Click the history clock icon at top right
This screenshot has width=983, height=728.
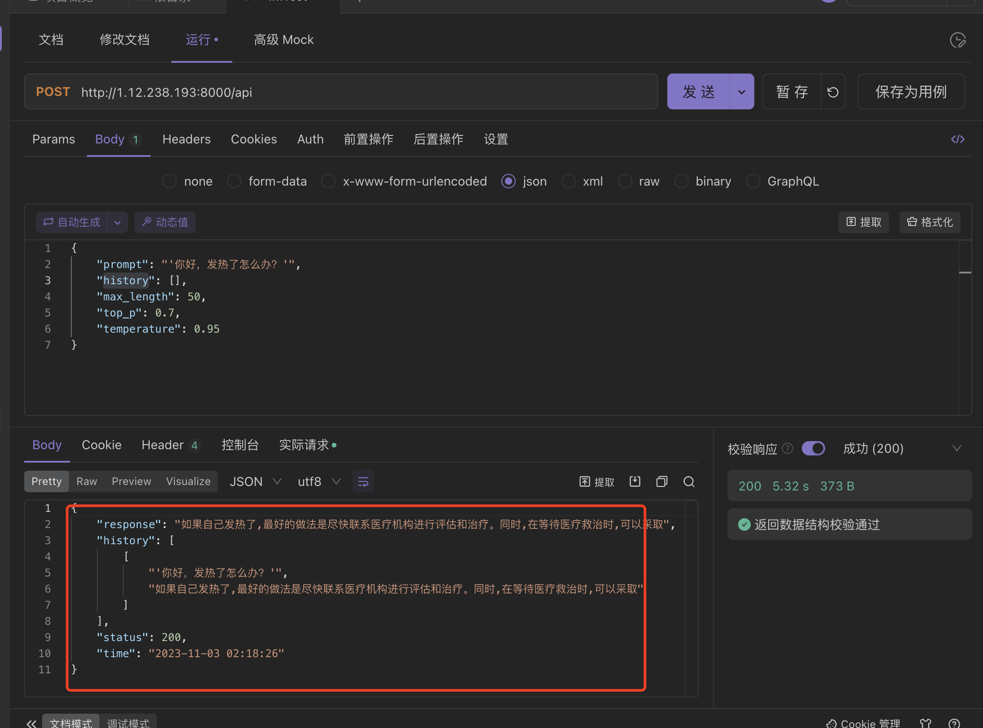tap(957, 40)
